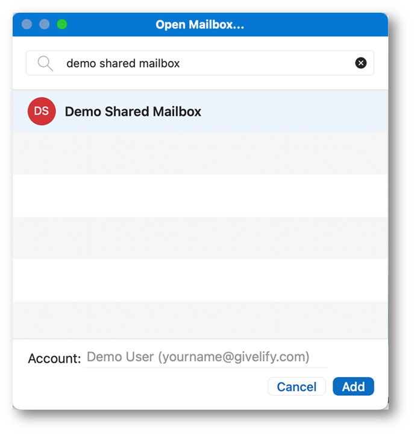
Task: Click the blank right side of the highlighted result row
Action: 293,111
